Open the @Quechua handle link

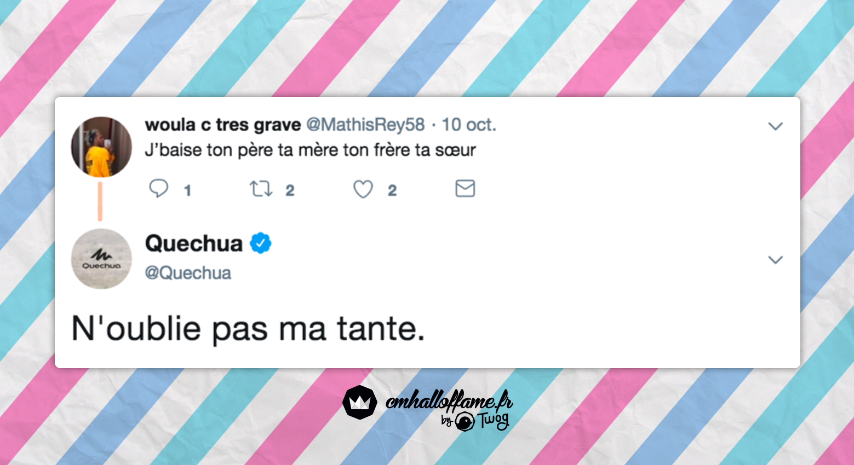click(x=188, y=272)
